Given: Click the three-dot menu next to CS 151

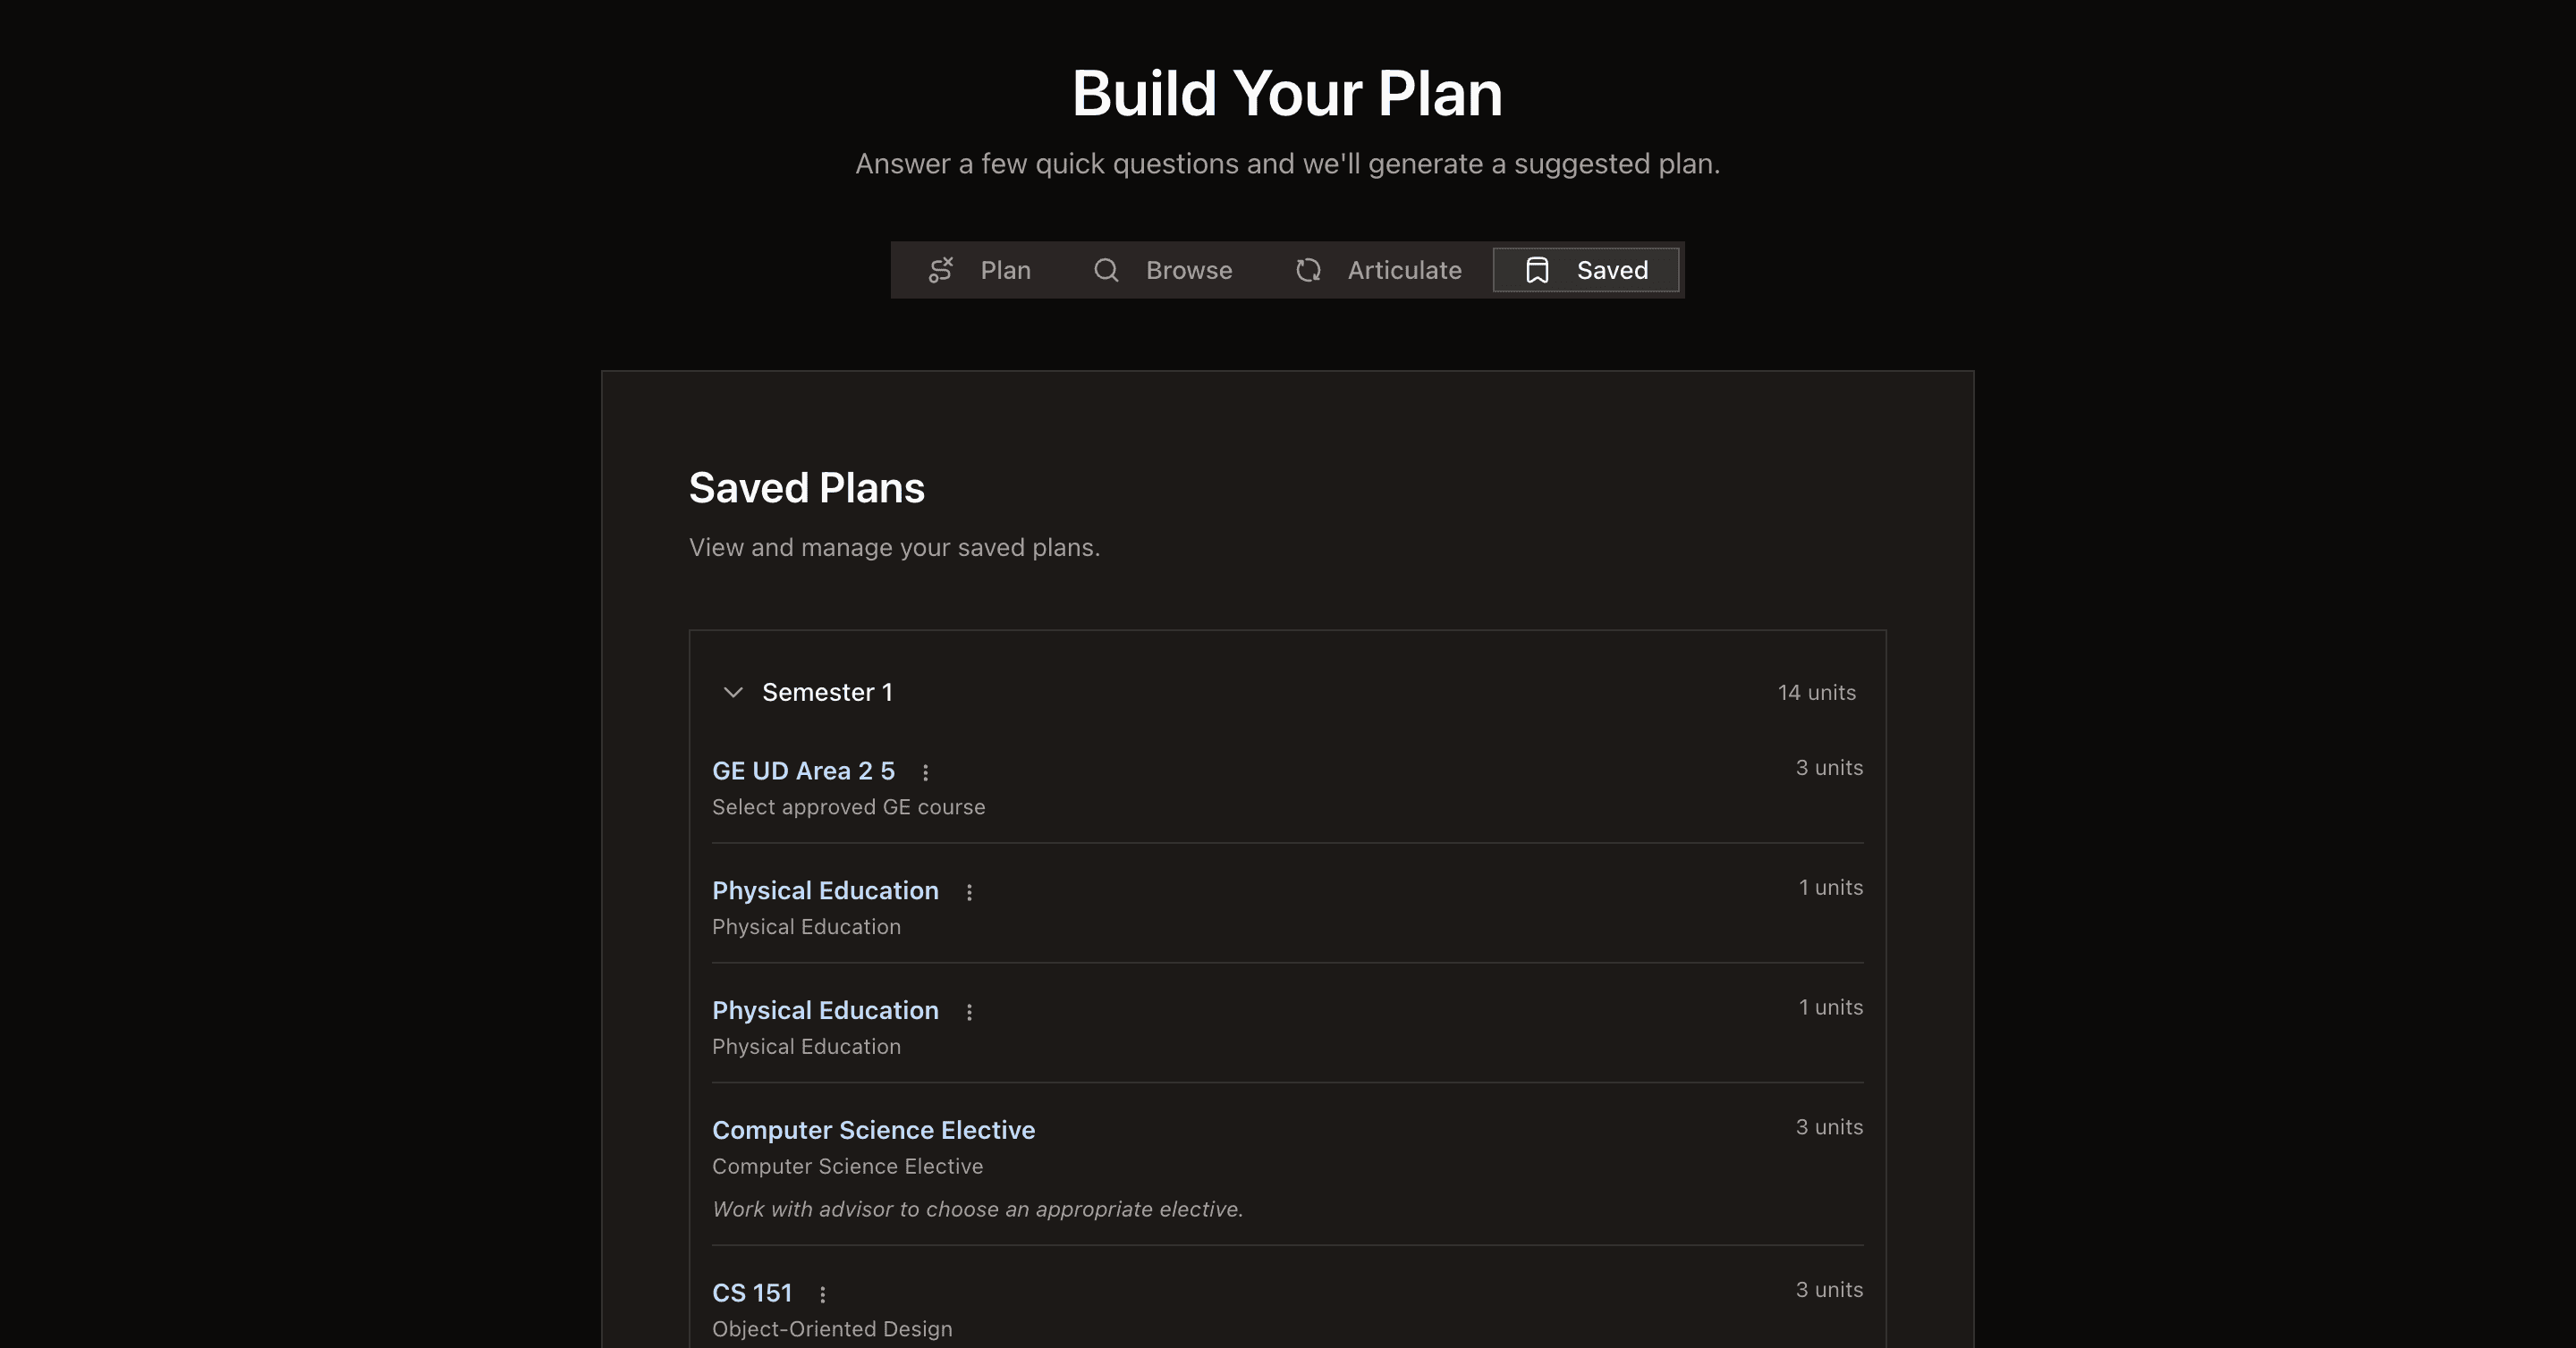Looking at the screenshot, I should point(822,1293).
